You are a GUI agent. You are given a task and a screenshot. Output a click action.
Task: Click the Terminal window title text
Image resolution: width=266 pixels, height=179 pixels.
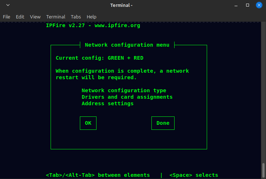(x=121, y=5)
